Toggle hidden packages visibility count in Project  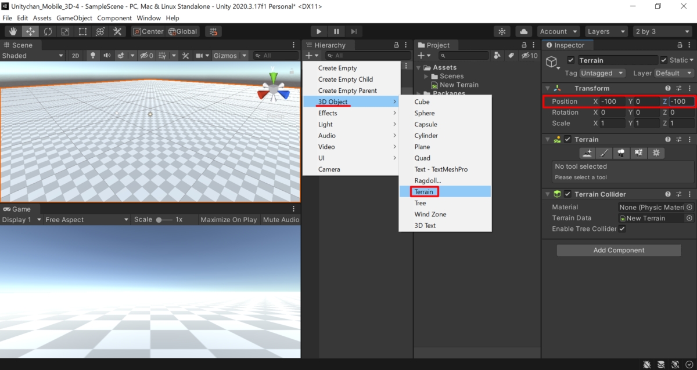coord(530,56)
